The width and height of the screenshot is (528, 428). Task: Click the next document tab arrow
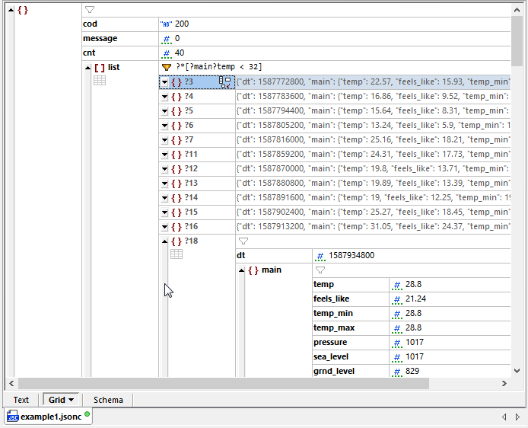[x=517, y=417]
